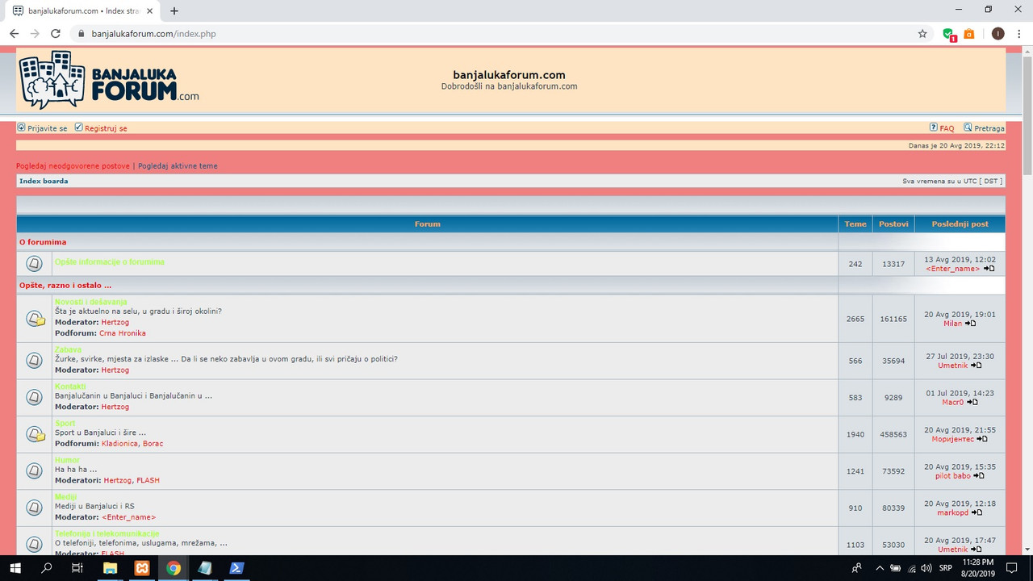Open Opšte, razno i ostalo category
The height and width of the screenshot is (581, 1033).
point(65,286)
